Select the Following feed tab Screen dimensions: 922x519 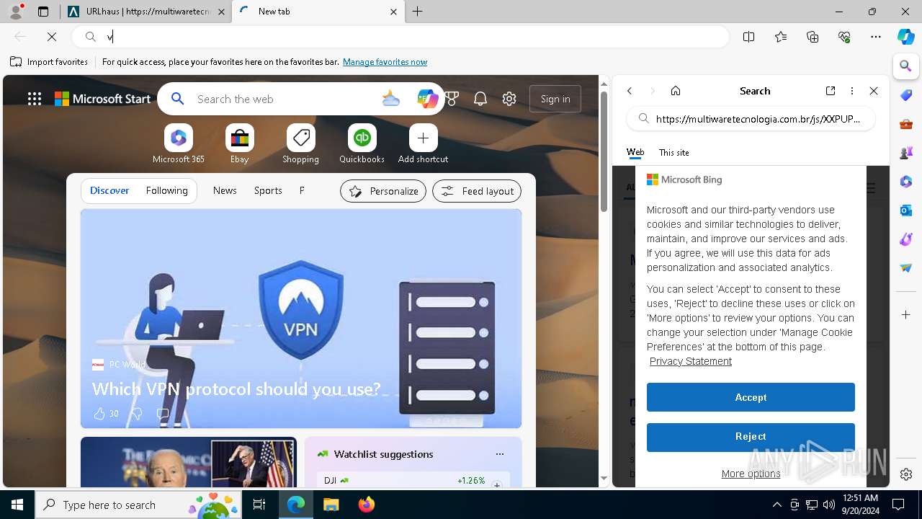pos(166,190)
